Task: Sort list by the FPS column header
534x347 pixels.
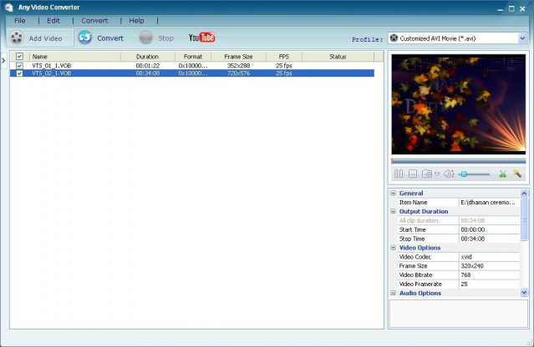Action: [x=284, y=57]
